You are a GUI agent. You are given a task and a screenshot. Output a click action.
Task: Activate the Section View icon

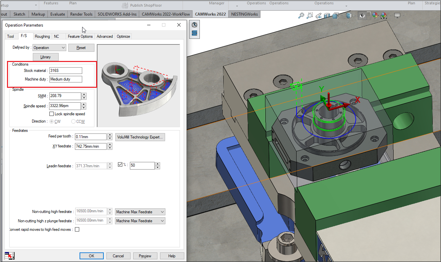pos(327,15)
